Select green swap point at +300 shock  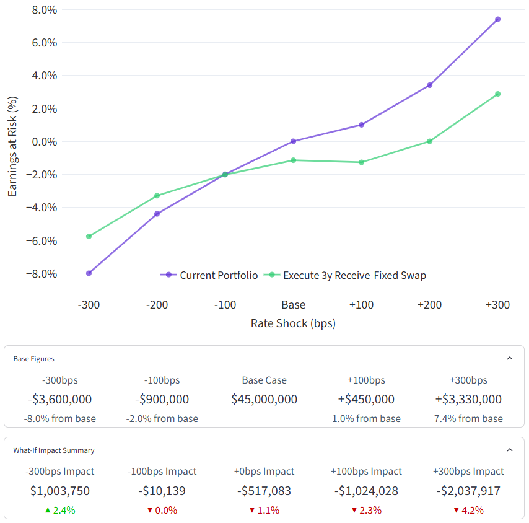pos(497,94)
